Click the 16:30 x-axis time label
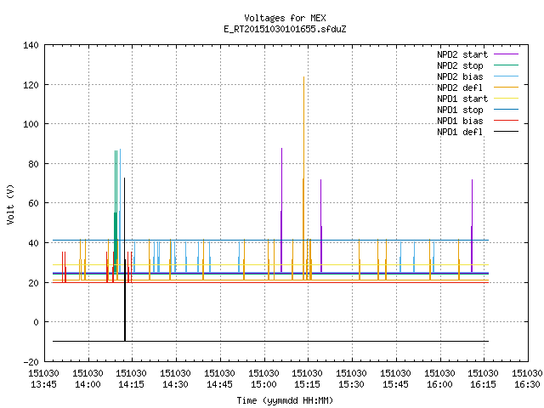 tap(527, 384)
